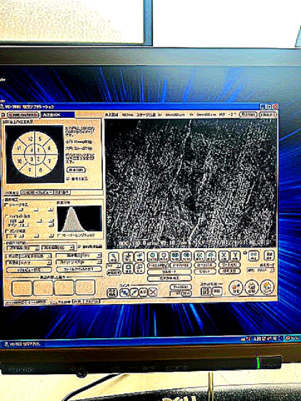Click the 真空度OK status text

tap(51, 115)
